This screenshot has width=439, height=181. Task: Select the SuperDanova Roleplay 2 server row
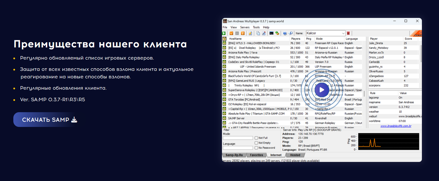[x=292, y=90]
